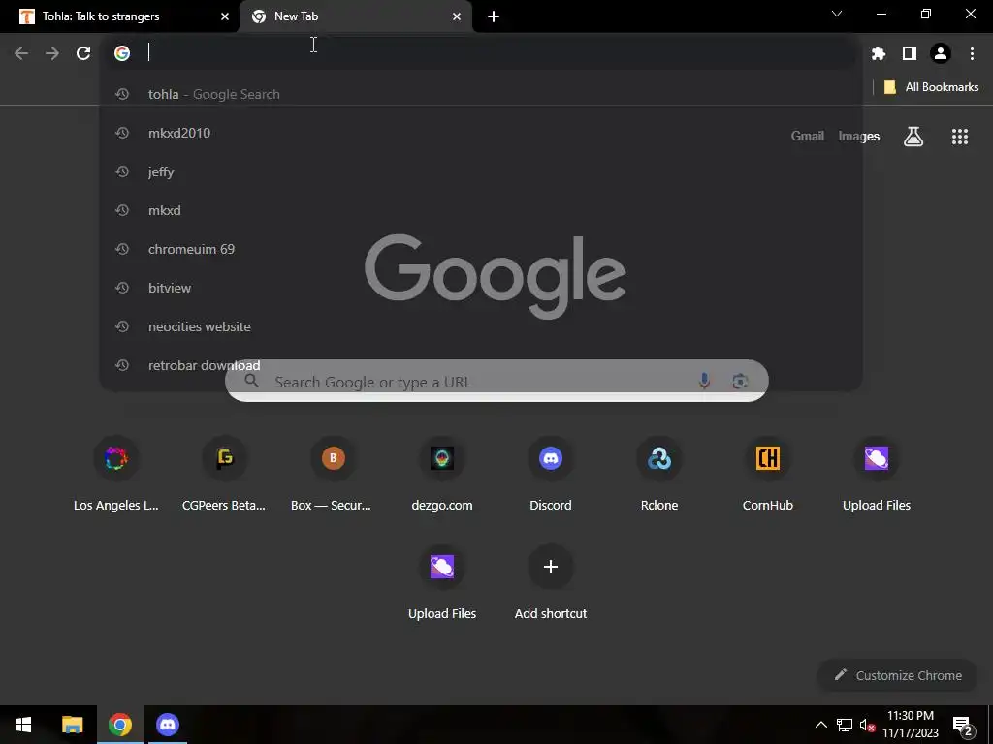Screen dimensions: 993x744
Task: Click the browser back arrow
Action: 21,53
